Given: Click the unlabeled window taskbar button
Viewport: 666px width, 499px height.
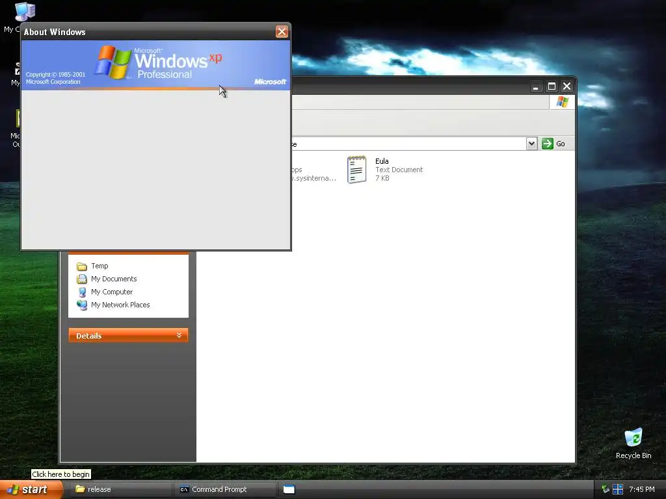Looking at the screenshot, I should [x=289, y=489].
